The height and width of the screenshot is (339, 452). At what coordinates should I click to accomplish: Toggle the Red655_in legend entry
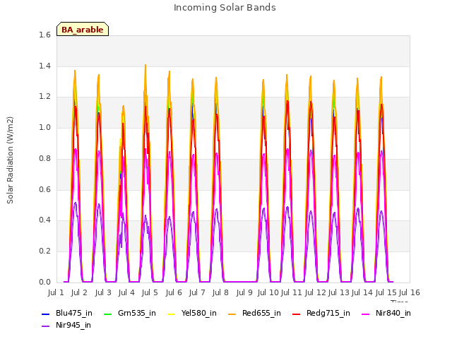[x=254, y=313]
